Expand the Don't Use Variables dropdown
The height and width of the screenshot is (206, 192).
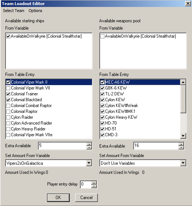(x=183, y=163)
